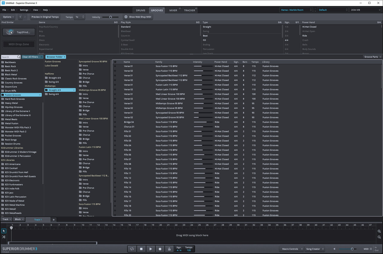Toggle the Fill type filter
The width and height of the screenshot is (383, 254).
tap(204, 40)
